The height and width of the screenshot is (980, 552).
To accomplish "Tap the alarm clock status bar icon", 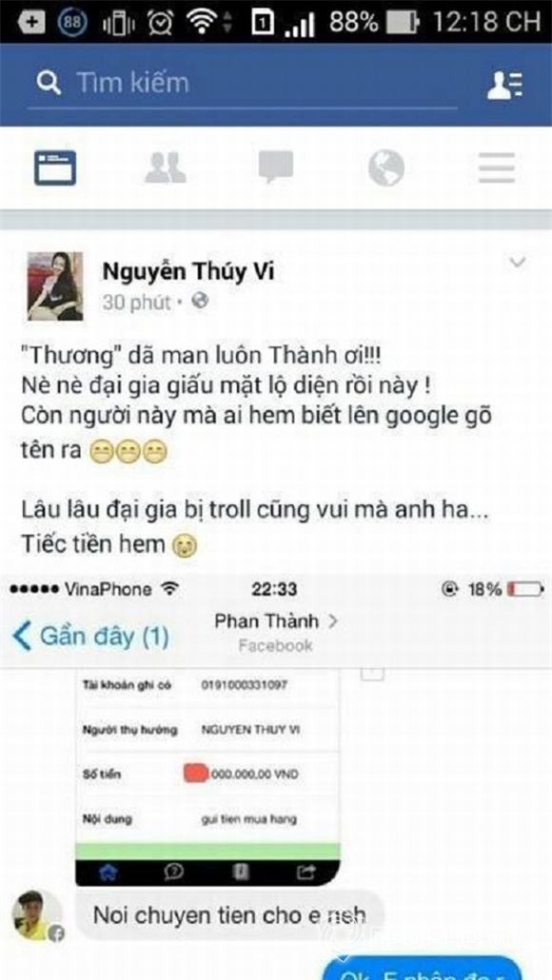I will (x=160, y=22).
